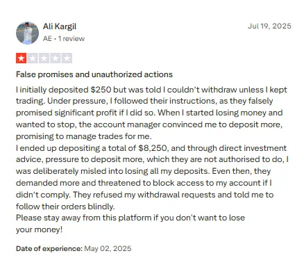Click the phrase follow their orders blindly
304x258 pixels.
(x=65, y=207)
